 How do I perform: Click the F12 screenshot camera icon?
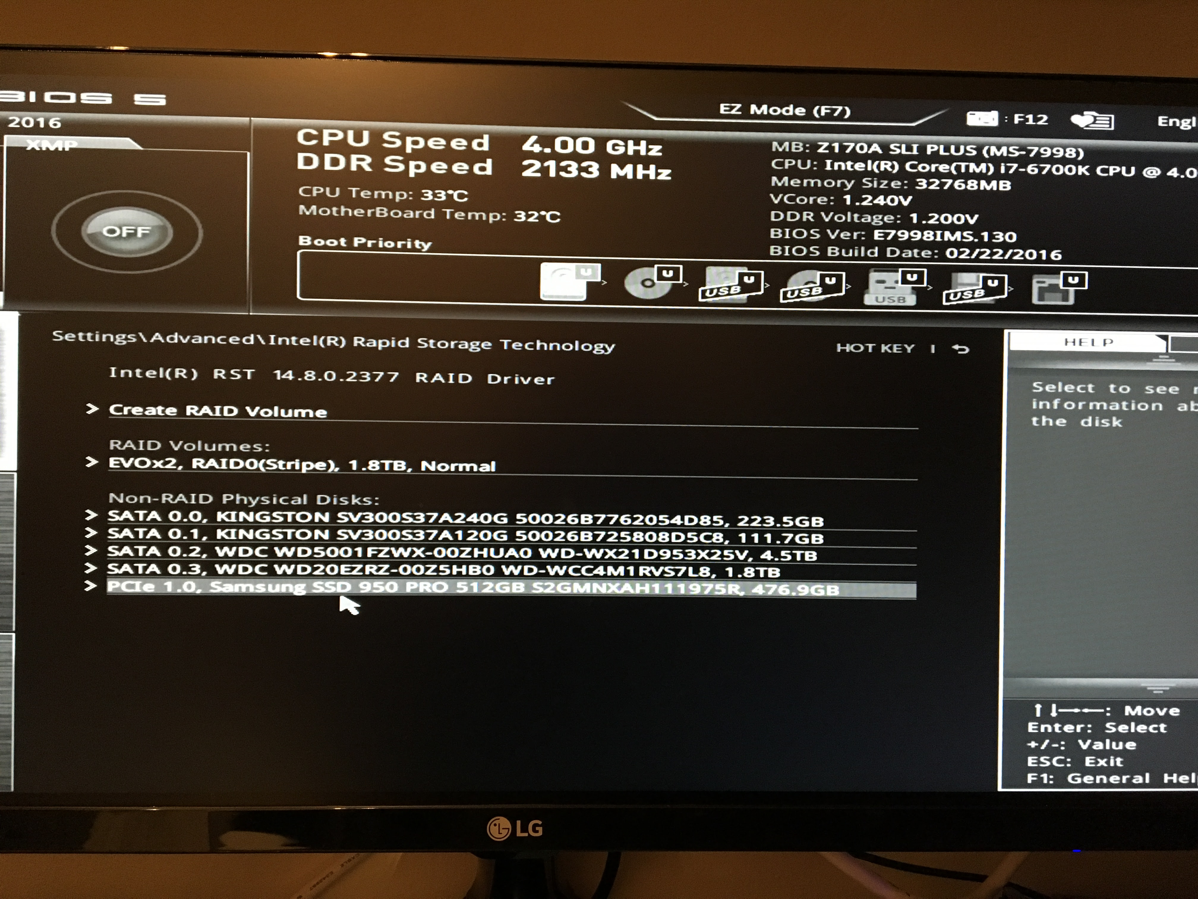982,118
